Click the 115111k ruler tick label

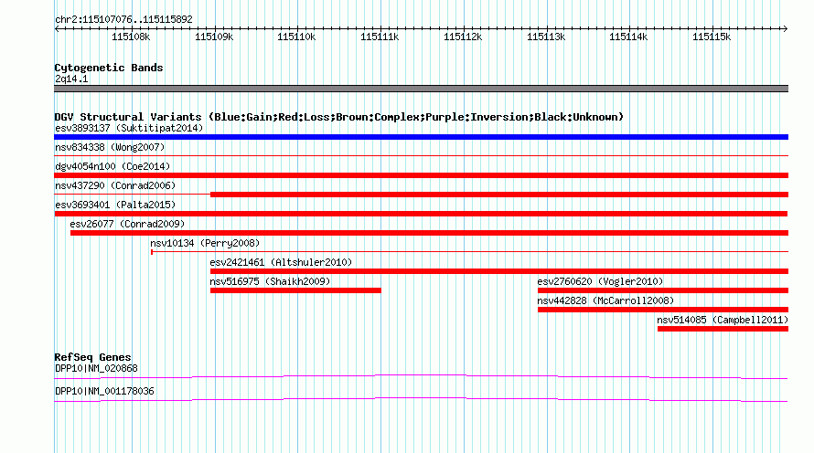(x=380, y=37)
